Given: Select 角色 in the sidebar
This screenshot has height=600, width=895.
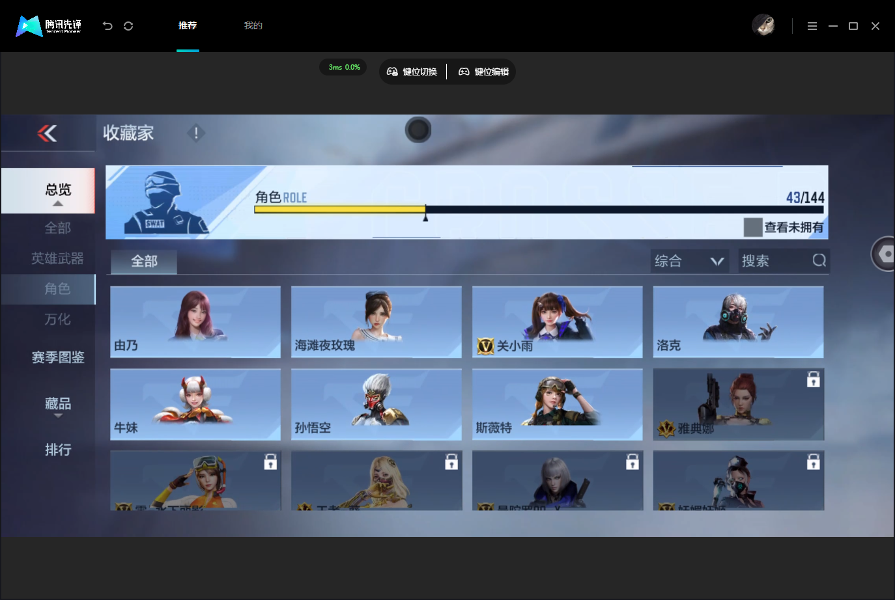Looking at the screenshot, I should [x=48, y=289].
